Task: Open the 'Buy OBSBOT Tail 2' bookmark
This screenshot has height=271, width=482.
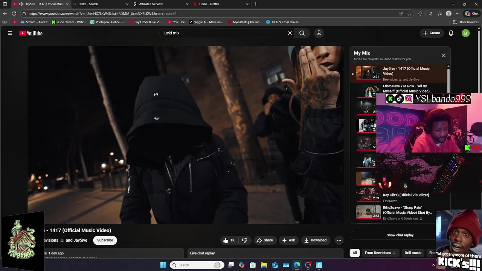Action: pos(145,22)
